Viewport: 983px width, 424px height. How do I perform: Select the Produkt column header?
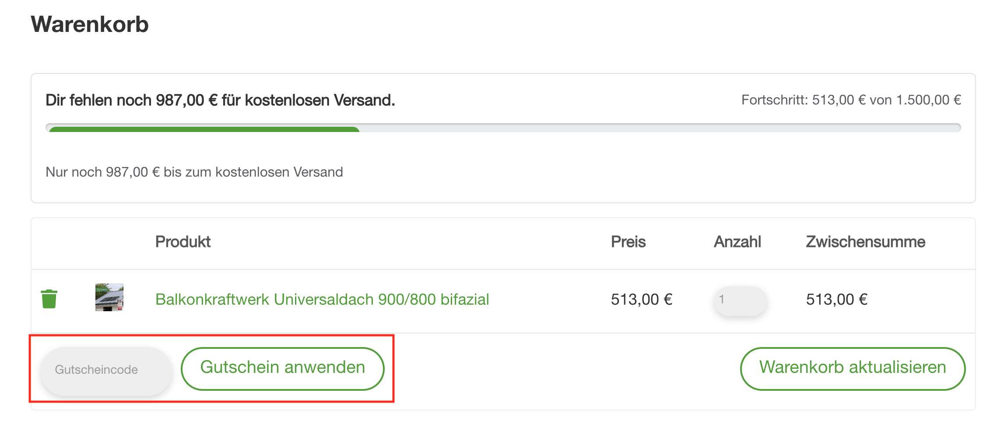point(183,241)
